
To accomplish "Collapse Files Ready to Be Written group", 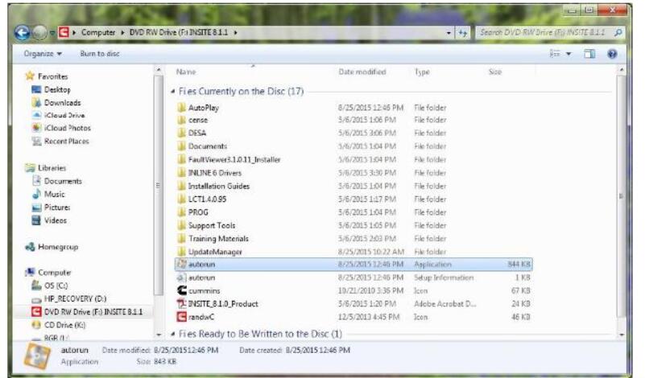I will pos(173,334).
